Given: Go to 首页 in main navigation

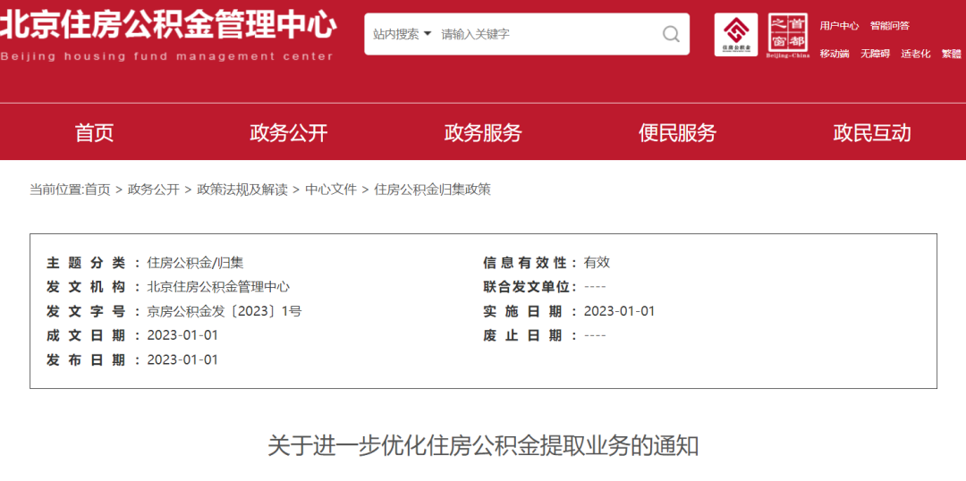Looking at the screenshot, I should coord(94,132).
